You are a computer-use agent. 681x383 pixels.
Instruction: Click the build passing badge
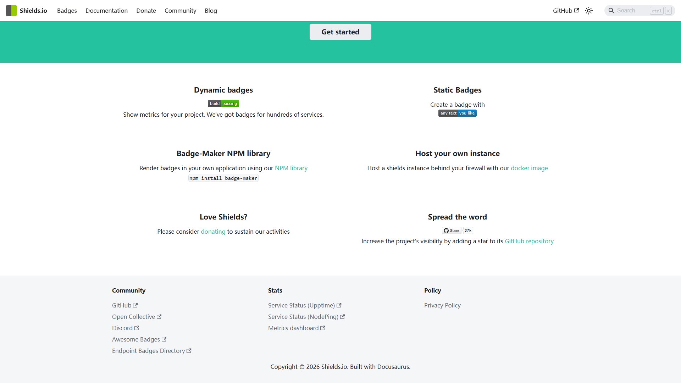[223, 104]
